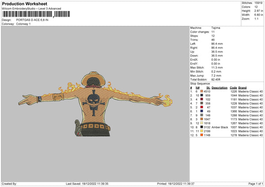Select the cream swatch beside stitch count 1618

click(x=202, y=123)
